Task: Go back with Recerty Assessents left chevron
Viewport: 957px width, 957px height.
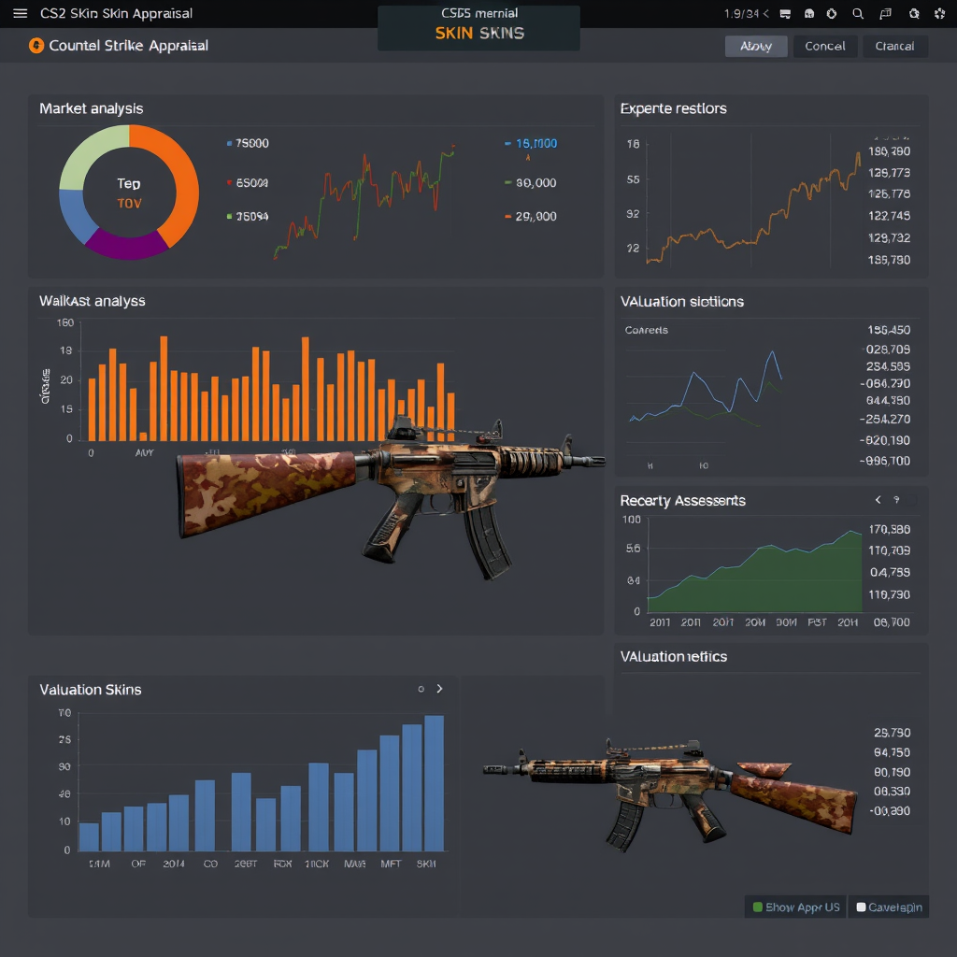Action: [x=878, y=500]
